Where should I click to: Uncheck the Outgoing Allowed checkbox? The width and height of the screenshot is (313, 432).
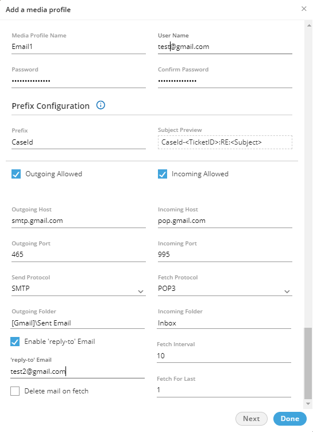tap(16, 174)
